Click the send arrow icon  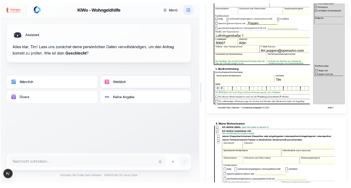pos(184,162)
